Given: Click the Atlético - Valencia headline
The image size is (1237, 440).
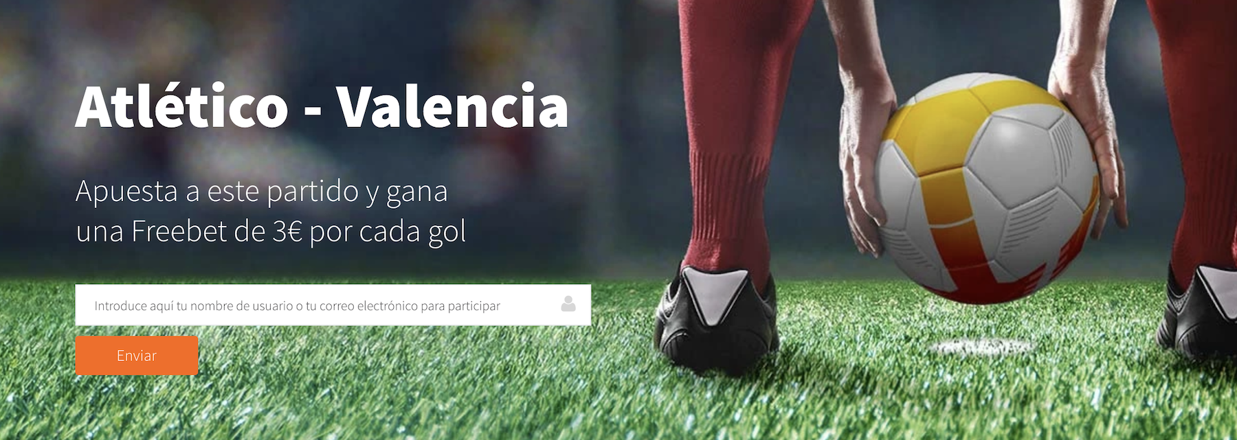Looking at the screenshot, I should point(322,107).
